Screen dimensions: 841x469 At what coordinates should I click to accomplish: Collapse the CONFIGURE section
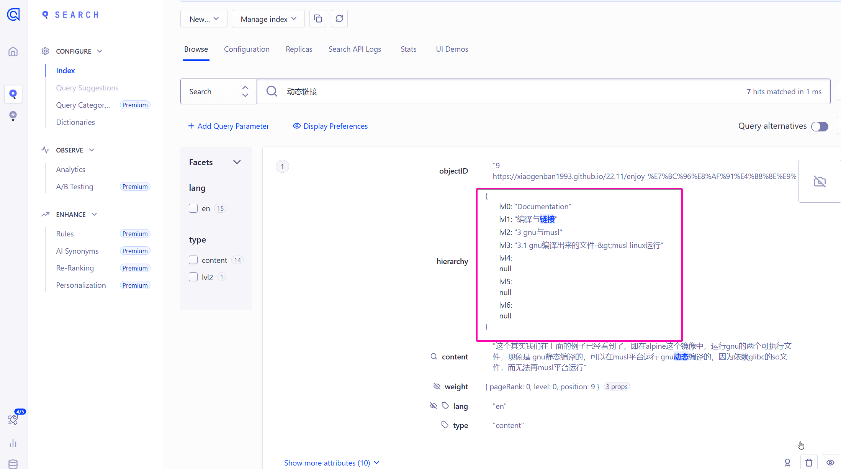pos(100,51)
